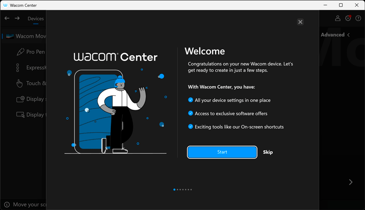This screenshot has width=365, height=210.
Task: Click the checkmark beside 'All your device settings'
Action: tap(190, 100)
